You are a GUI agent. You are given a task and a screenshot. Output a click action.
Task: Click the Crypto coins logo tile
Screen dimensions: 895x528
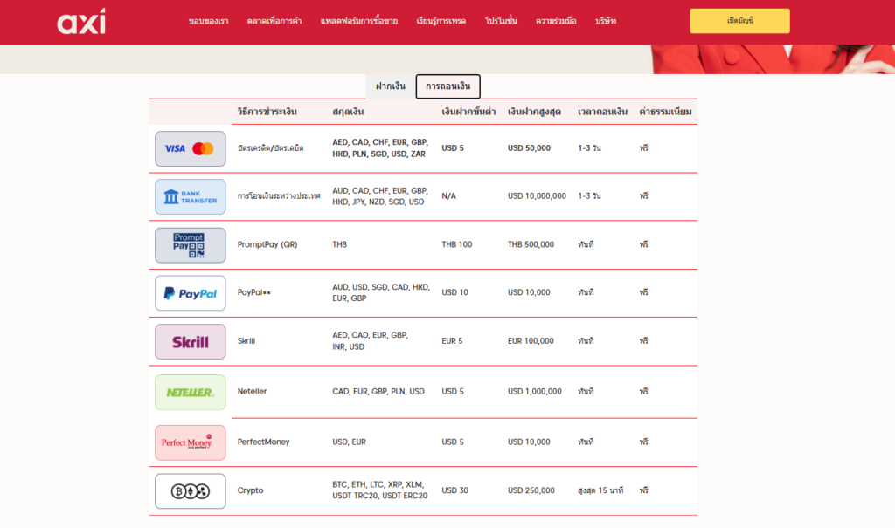click(190, 491)
